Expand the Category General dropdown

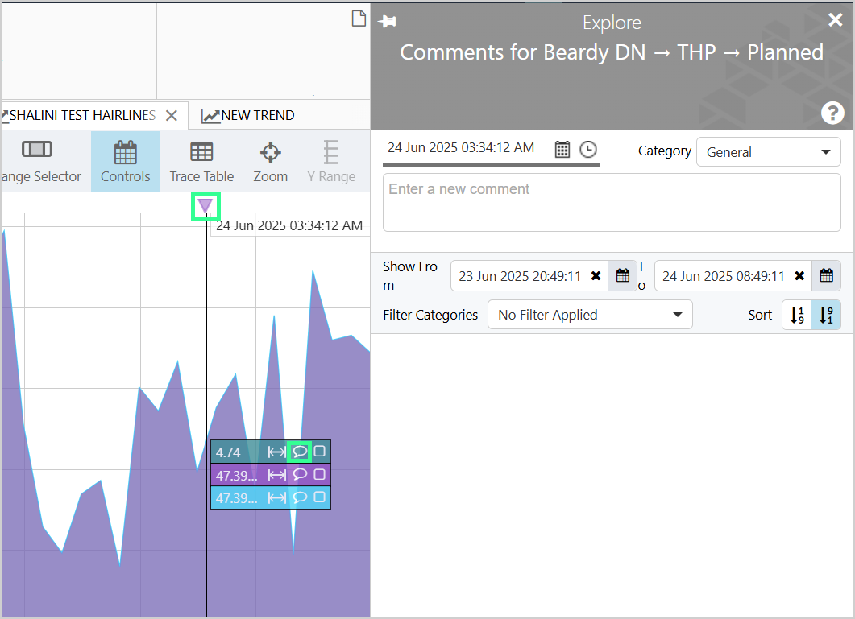(768, 152)
